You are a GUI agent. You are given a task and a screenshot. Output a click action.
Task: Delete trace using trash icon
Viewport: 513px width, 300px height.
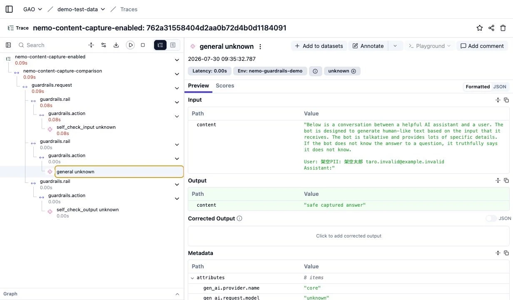[503, 28]
